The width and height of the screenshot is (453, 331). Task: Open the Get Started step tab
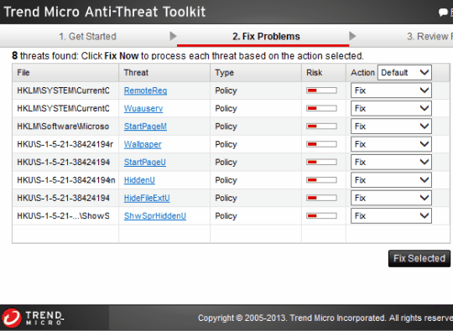(x=87, y=36)
